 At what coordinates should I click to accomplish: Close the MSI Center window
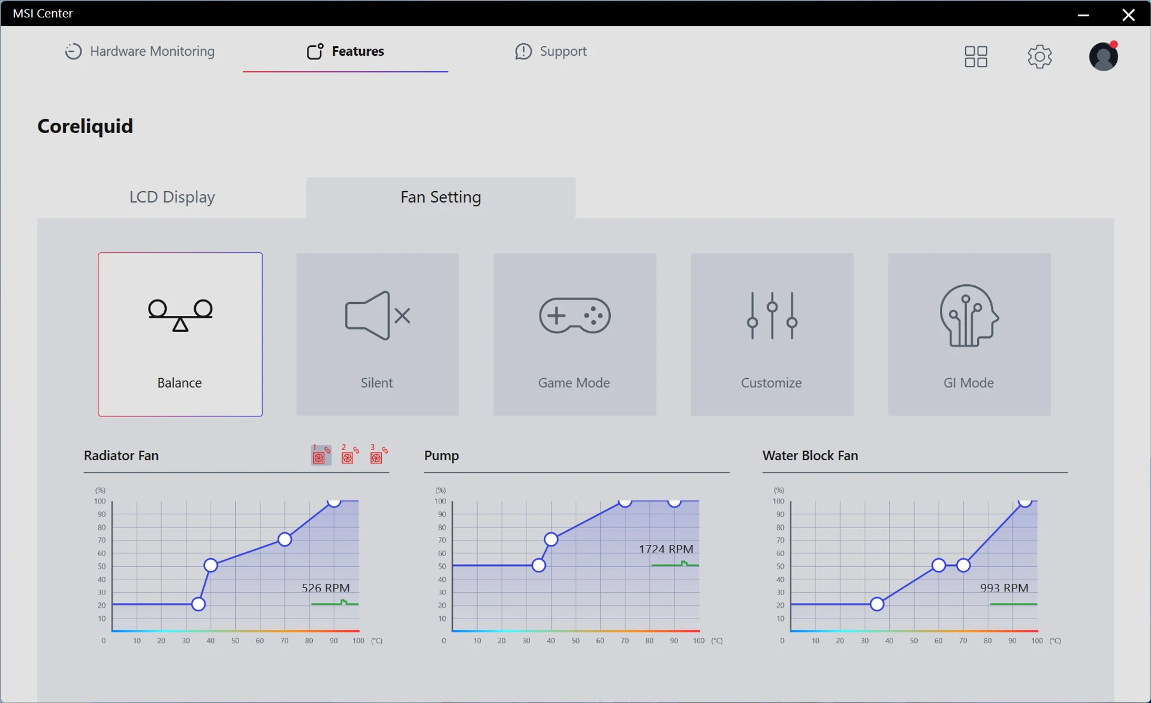tap(1128, 14)
